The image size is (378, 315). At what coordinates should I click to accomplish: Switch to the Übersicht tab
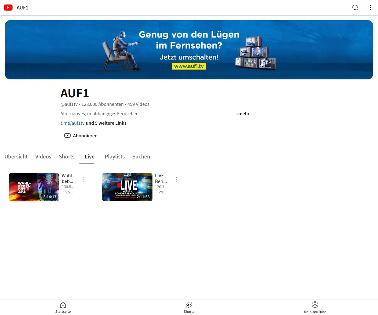(x=16, y=157)
